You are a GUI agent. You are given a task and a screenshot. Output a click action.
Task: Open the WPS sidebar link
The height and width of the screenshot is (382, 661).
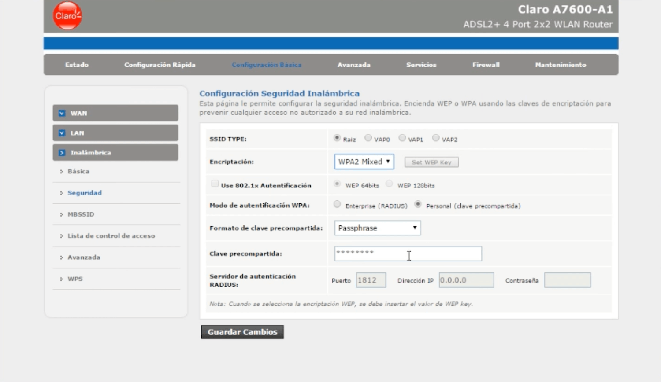[x=75, y=279]
